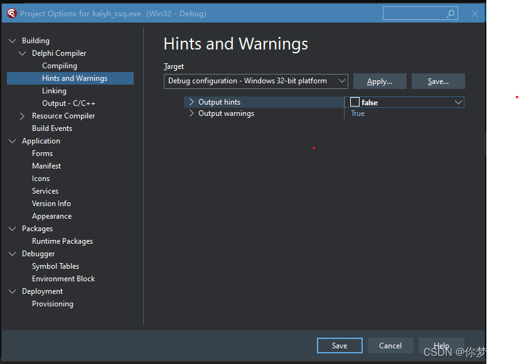This screenshot has width=519, height=364.
Task: Click the Cancel button
Action: point(390,345)
